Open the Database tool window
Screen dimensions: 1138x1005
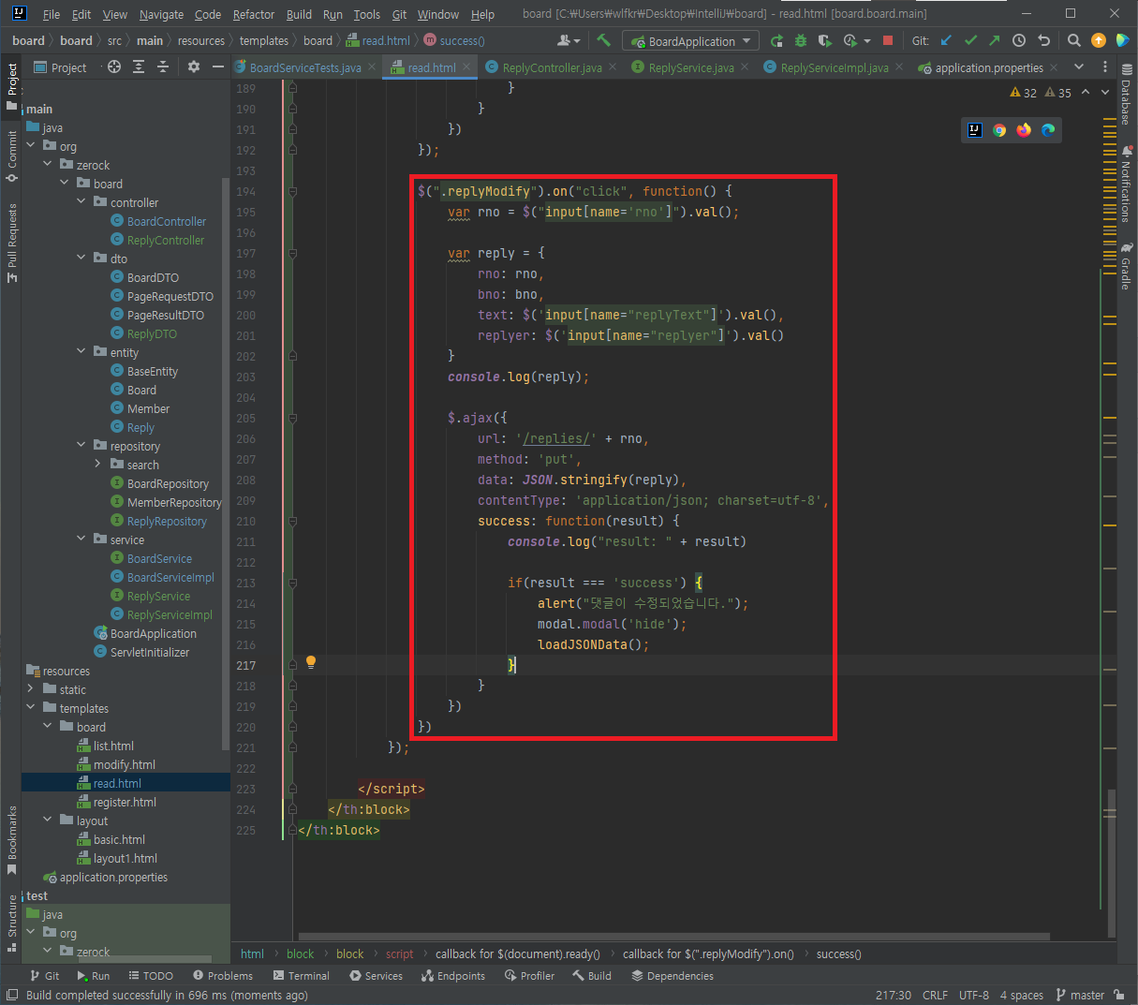1126,96
